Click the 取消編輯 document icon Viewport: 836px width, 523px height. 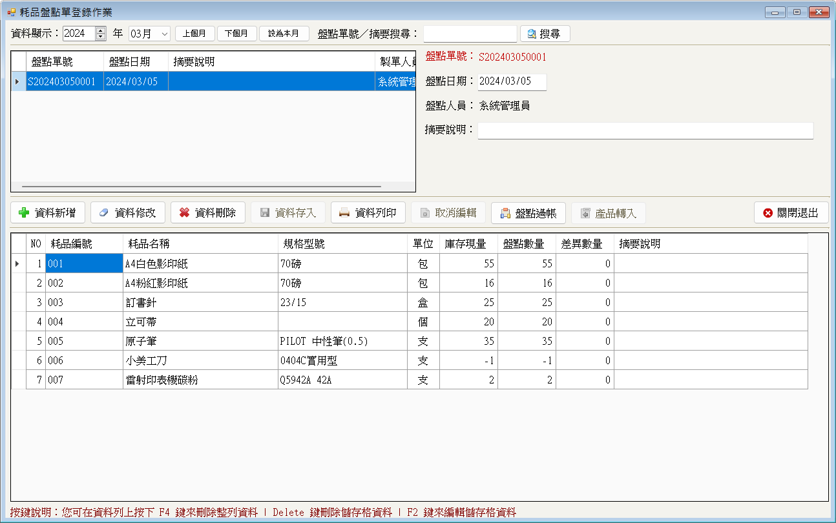pos(425,212)
